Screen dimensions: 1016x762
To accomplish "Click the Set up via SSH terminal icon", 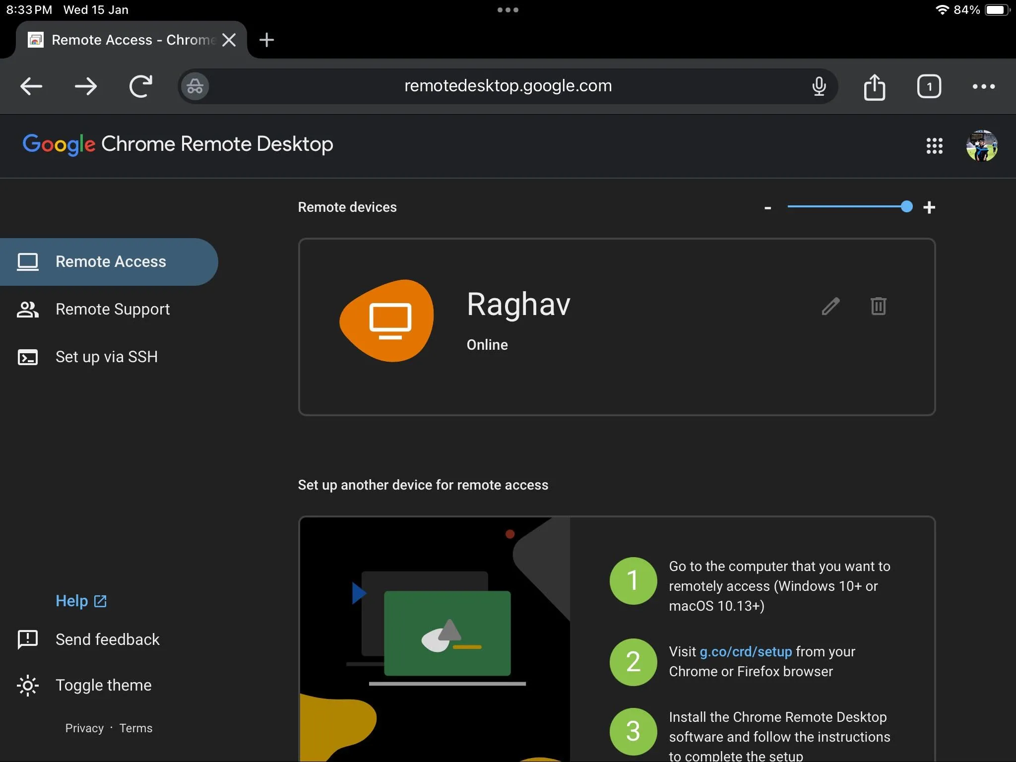I will 28,357.
